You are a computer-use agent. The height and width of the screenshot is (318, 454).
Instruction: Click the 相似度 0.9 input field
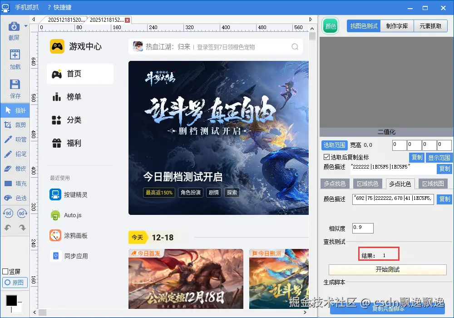pos(363,228)
